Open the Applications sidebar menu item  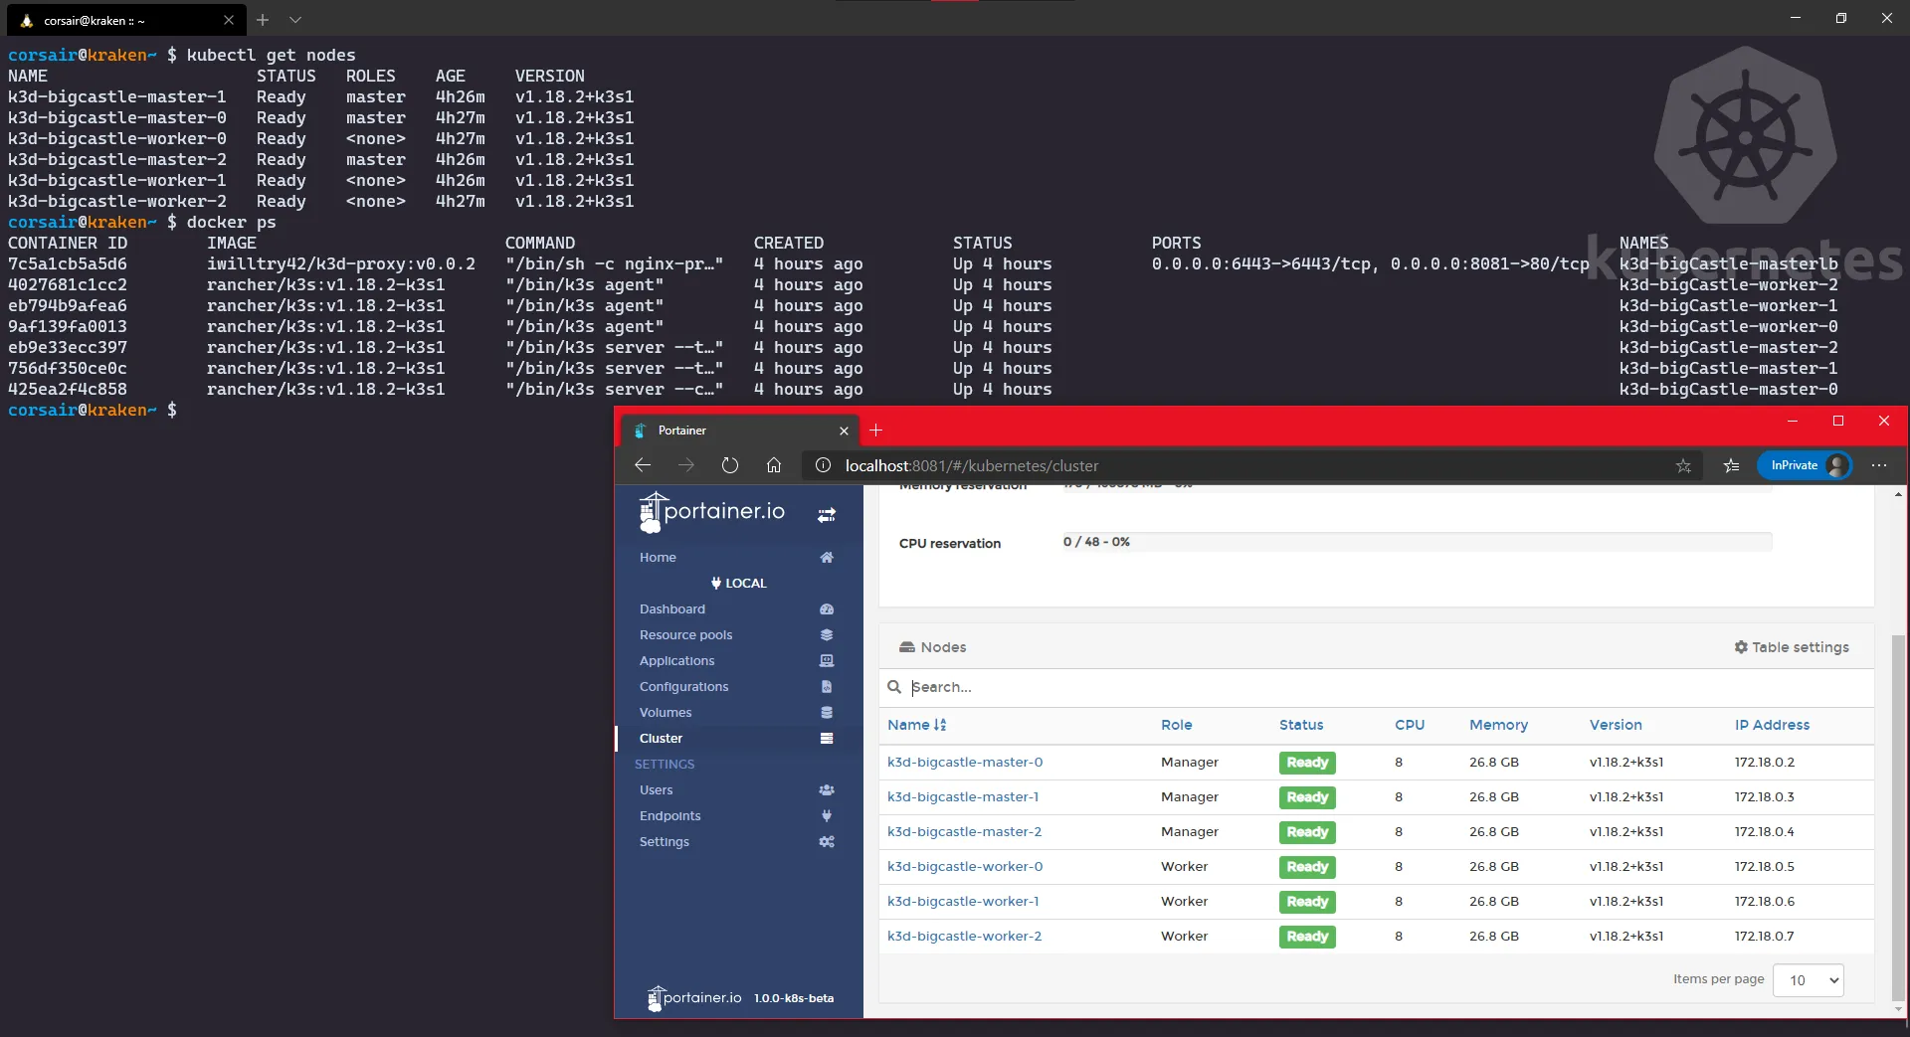tap(676, 661)
